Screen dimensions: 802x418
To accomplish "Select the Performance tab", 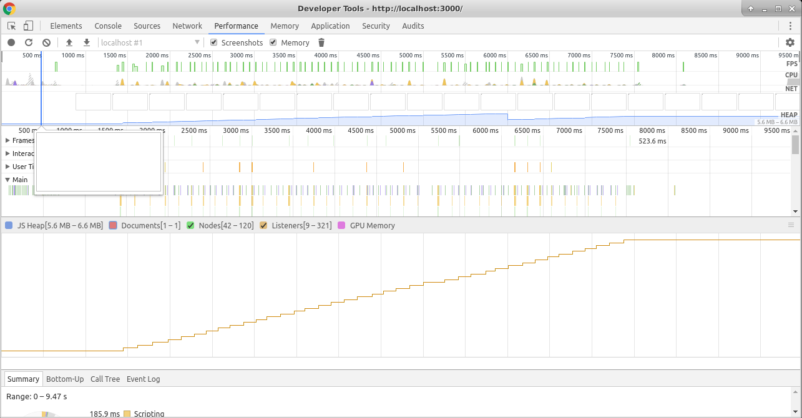I will pos(236,26).
